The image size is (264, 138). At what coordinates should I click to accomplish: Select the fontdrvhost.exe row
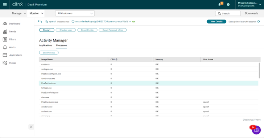pos(149,78)
